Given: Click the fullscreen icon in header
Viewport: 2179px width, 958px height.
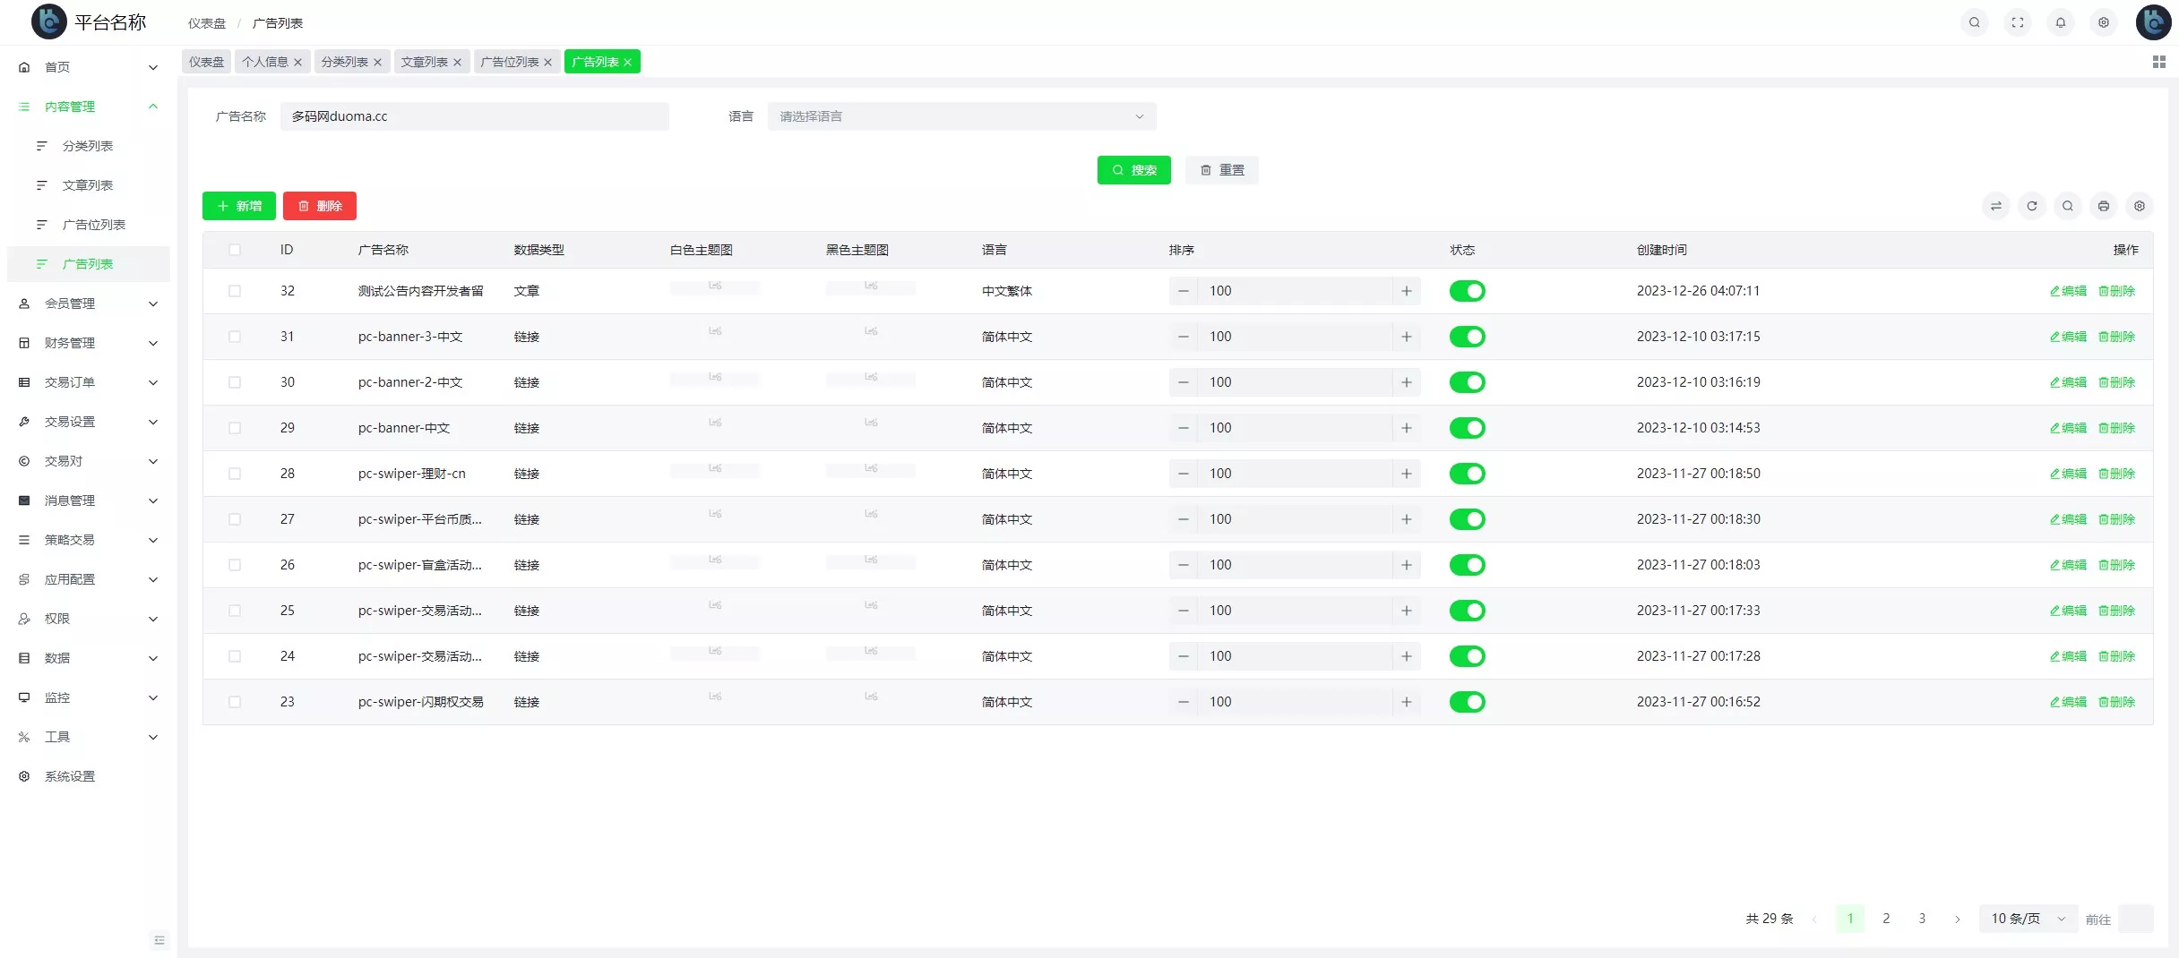Looking at the screenshot, I should click(x=2017, y=22).
